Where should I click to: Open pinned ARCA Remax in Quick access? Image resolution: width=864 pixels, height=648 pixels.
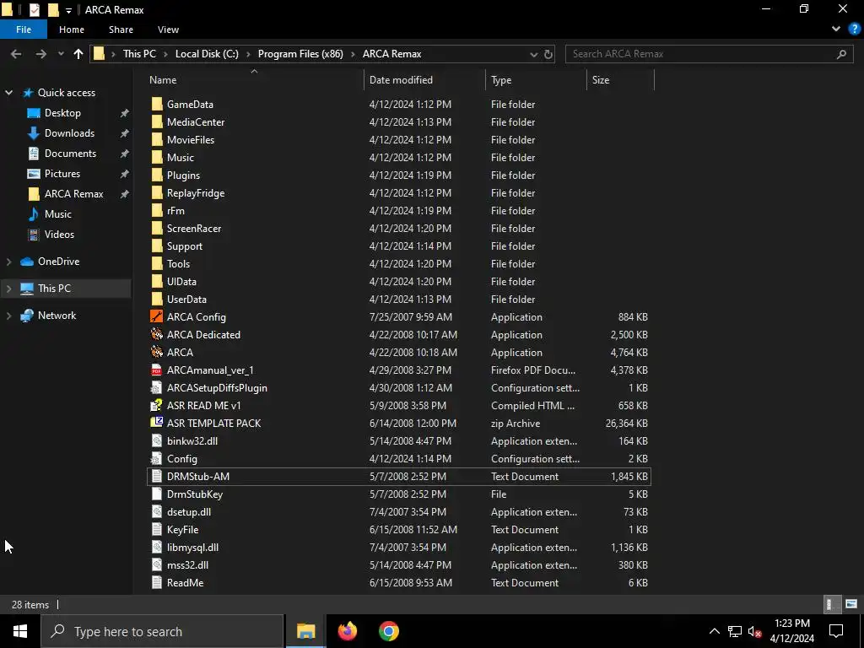[74, 194]
